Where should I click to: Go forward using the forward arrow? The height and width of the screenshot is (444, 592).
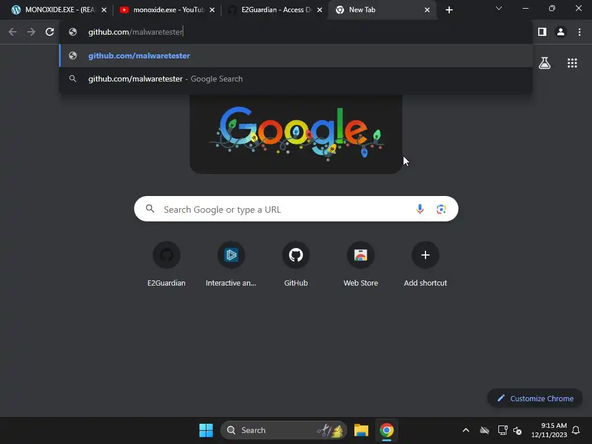pos(31,32)
